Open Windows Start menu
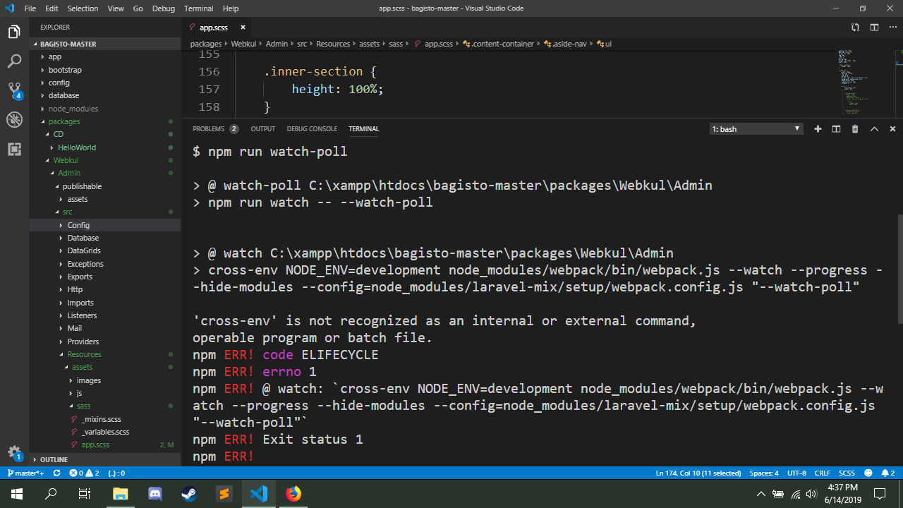Image resolution: width=903 pixels, height=508 pixels. point(17,494)
